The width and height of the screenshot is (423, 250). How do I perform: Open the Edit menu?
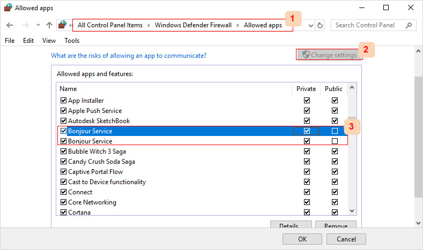pos(28,41)
